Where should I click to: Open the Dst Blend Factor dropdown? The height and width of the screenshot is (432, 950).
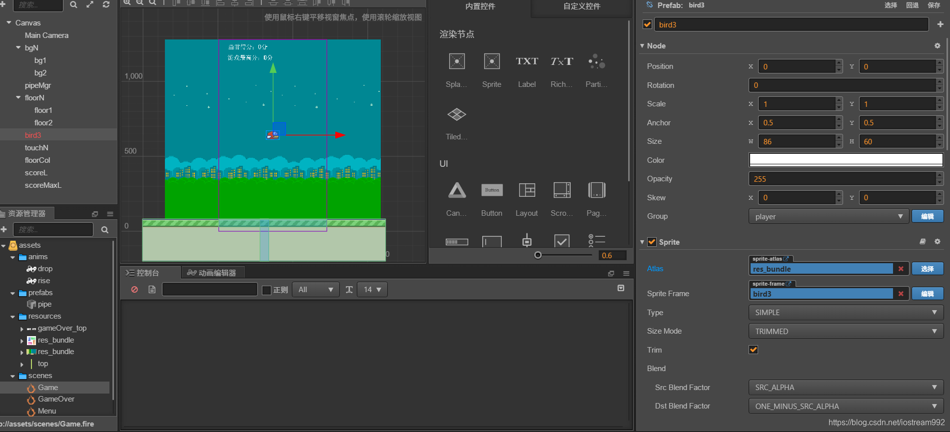(846, 406)
